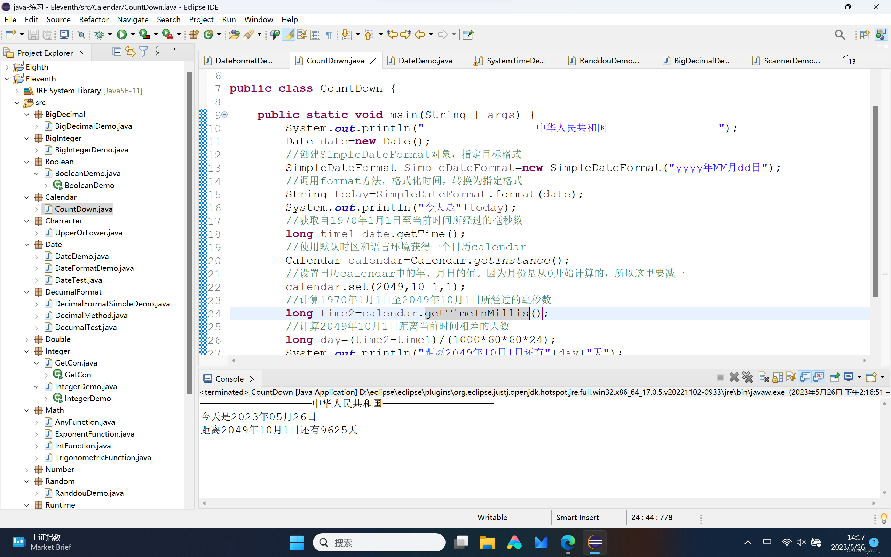Switch to the DateDemo.java tab
891x557 pixels.
(425, 61)
